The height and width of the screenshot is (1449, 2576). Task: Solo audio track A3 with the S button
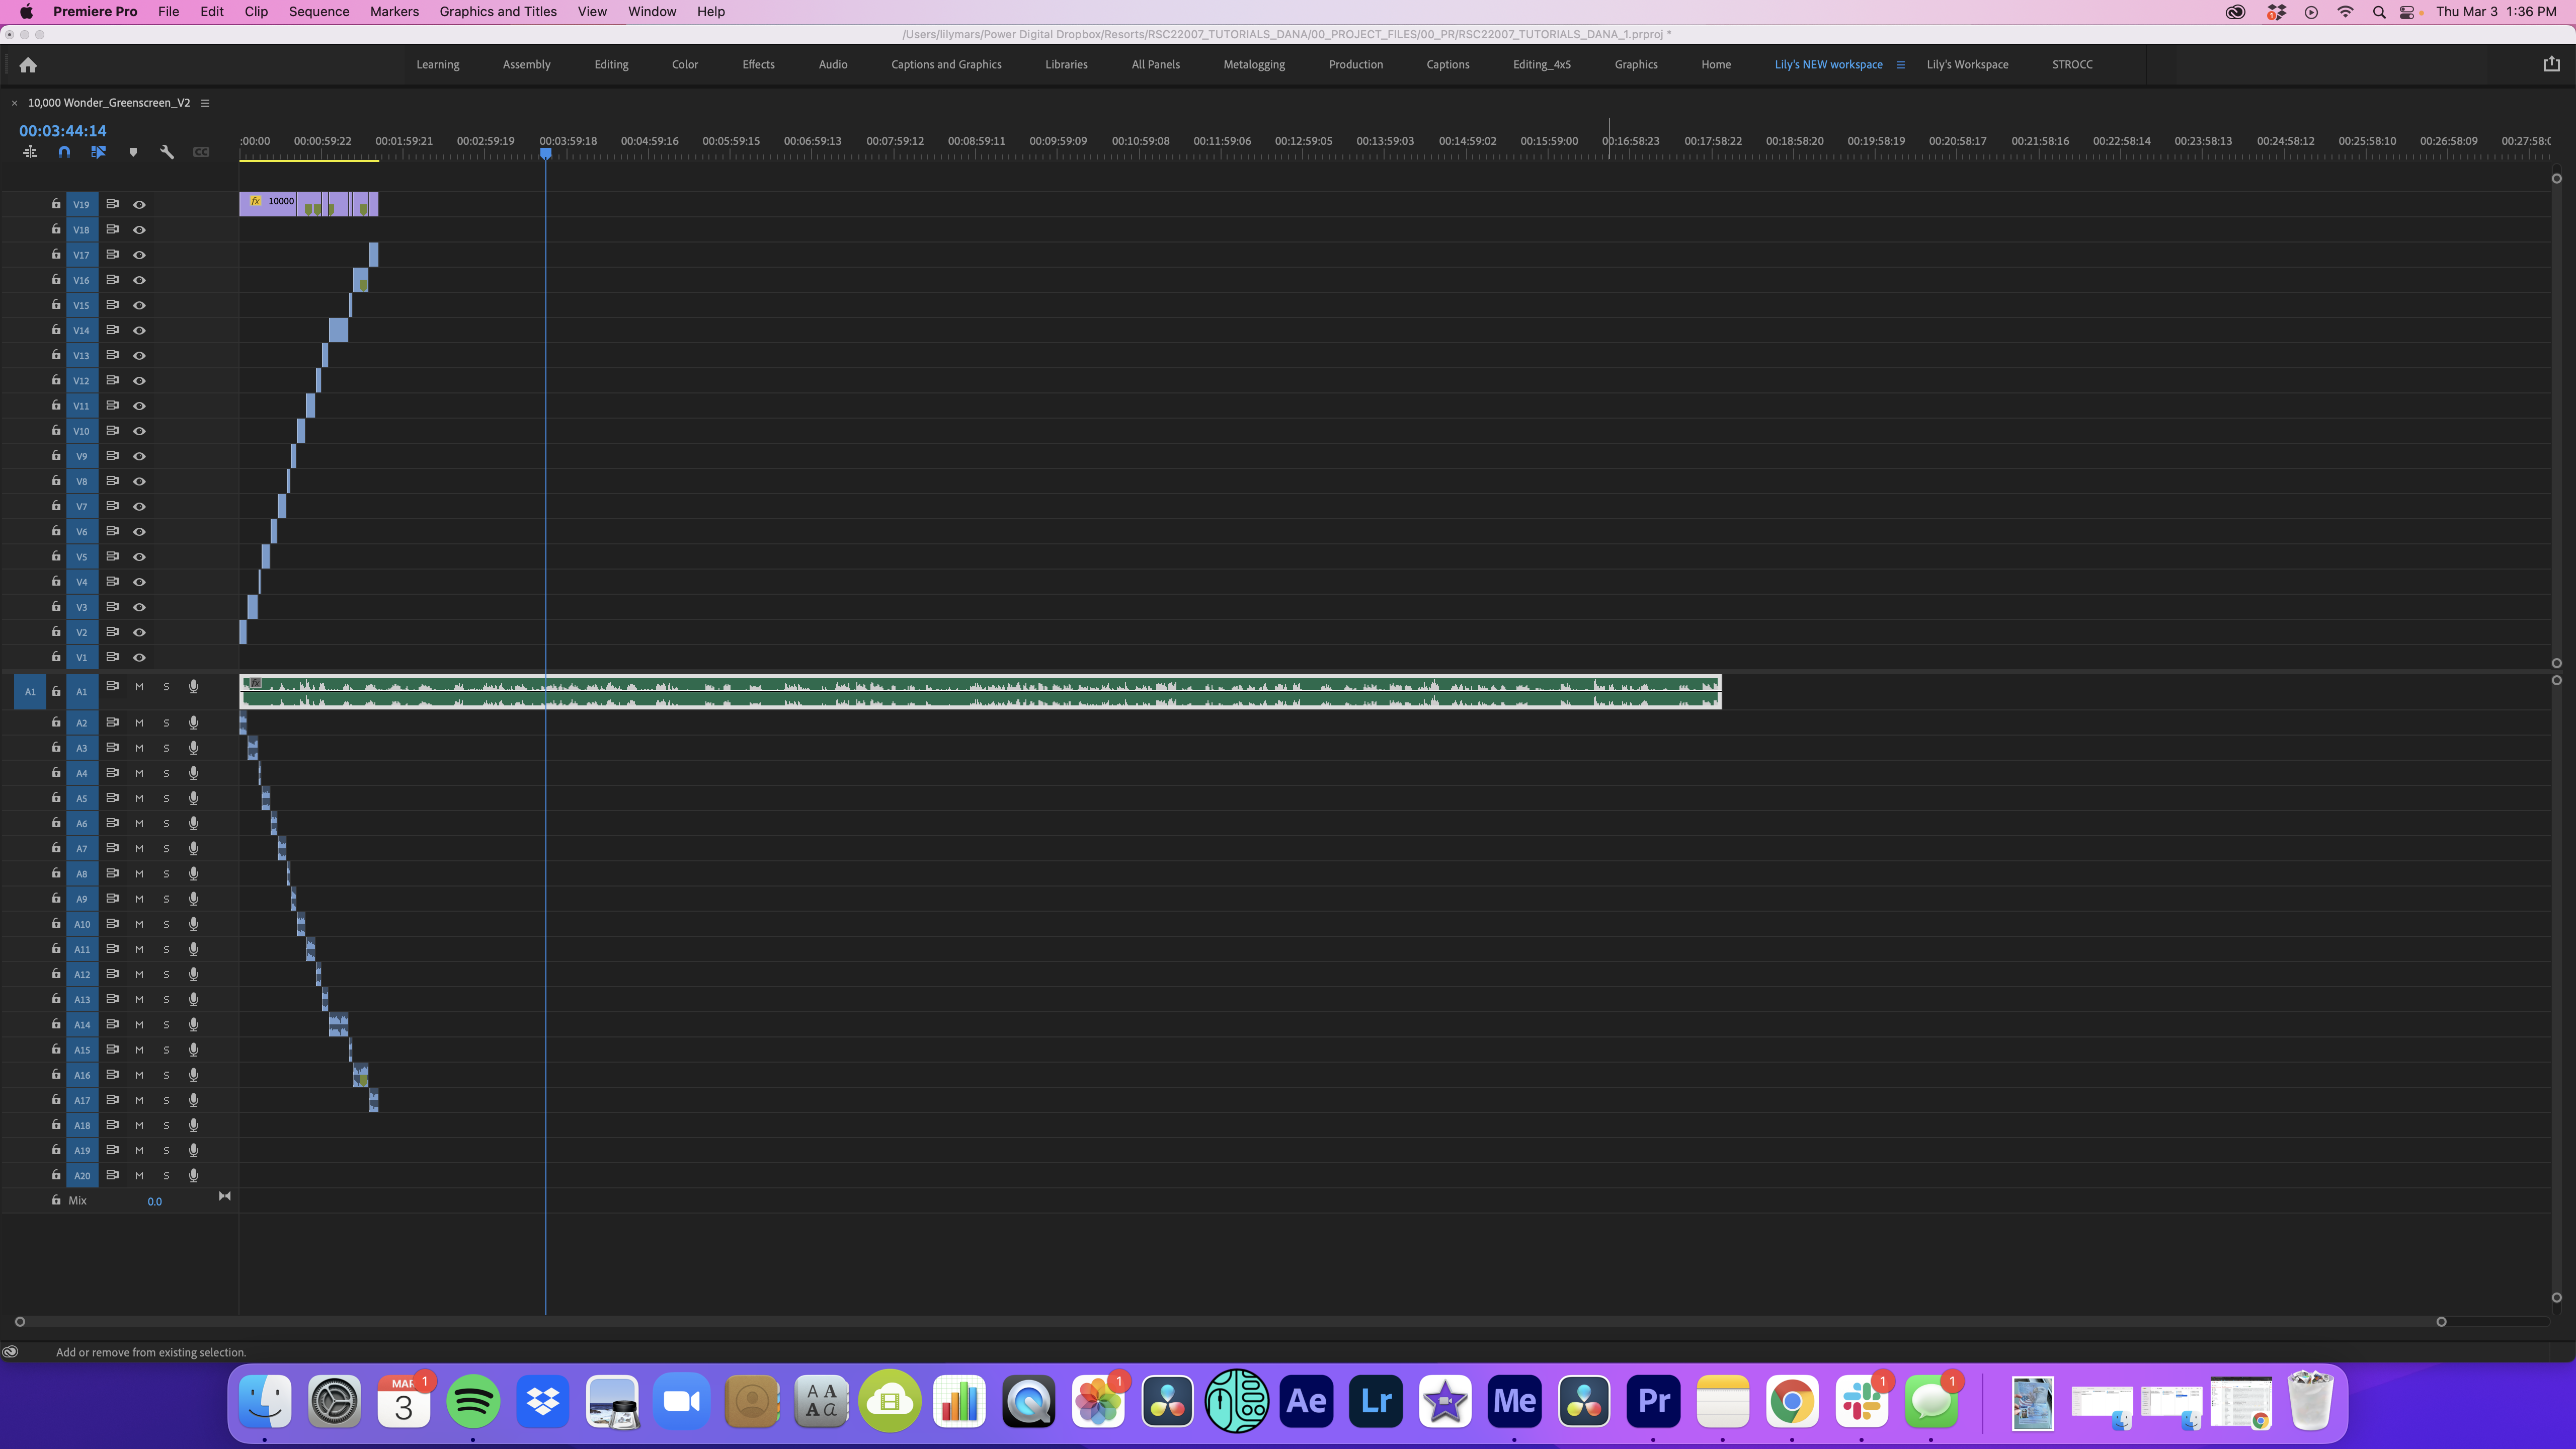pyautogui.click(x=166, y=747)
